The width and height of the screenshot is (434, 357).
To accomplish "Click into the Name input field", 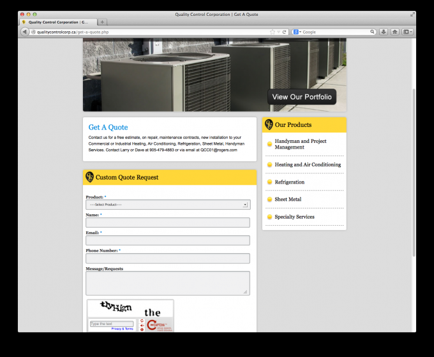I will [x=168, y=222].
